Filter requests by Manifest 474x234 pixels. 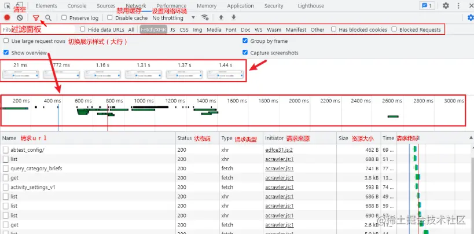point(296,30)
